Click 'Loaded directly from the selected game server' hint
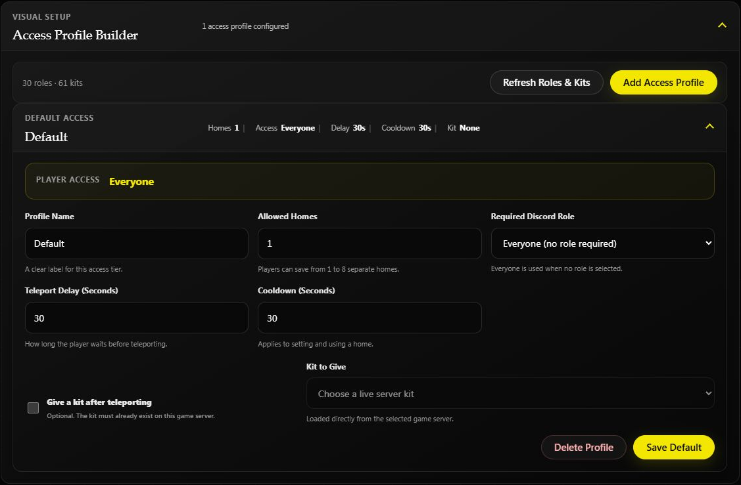The height and width of the screenshot is (485, 741). [380, 419]
